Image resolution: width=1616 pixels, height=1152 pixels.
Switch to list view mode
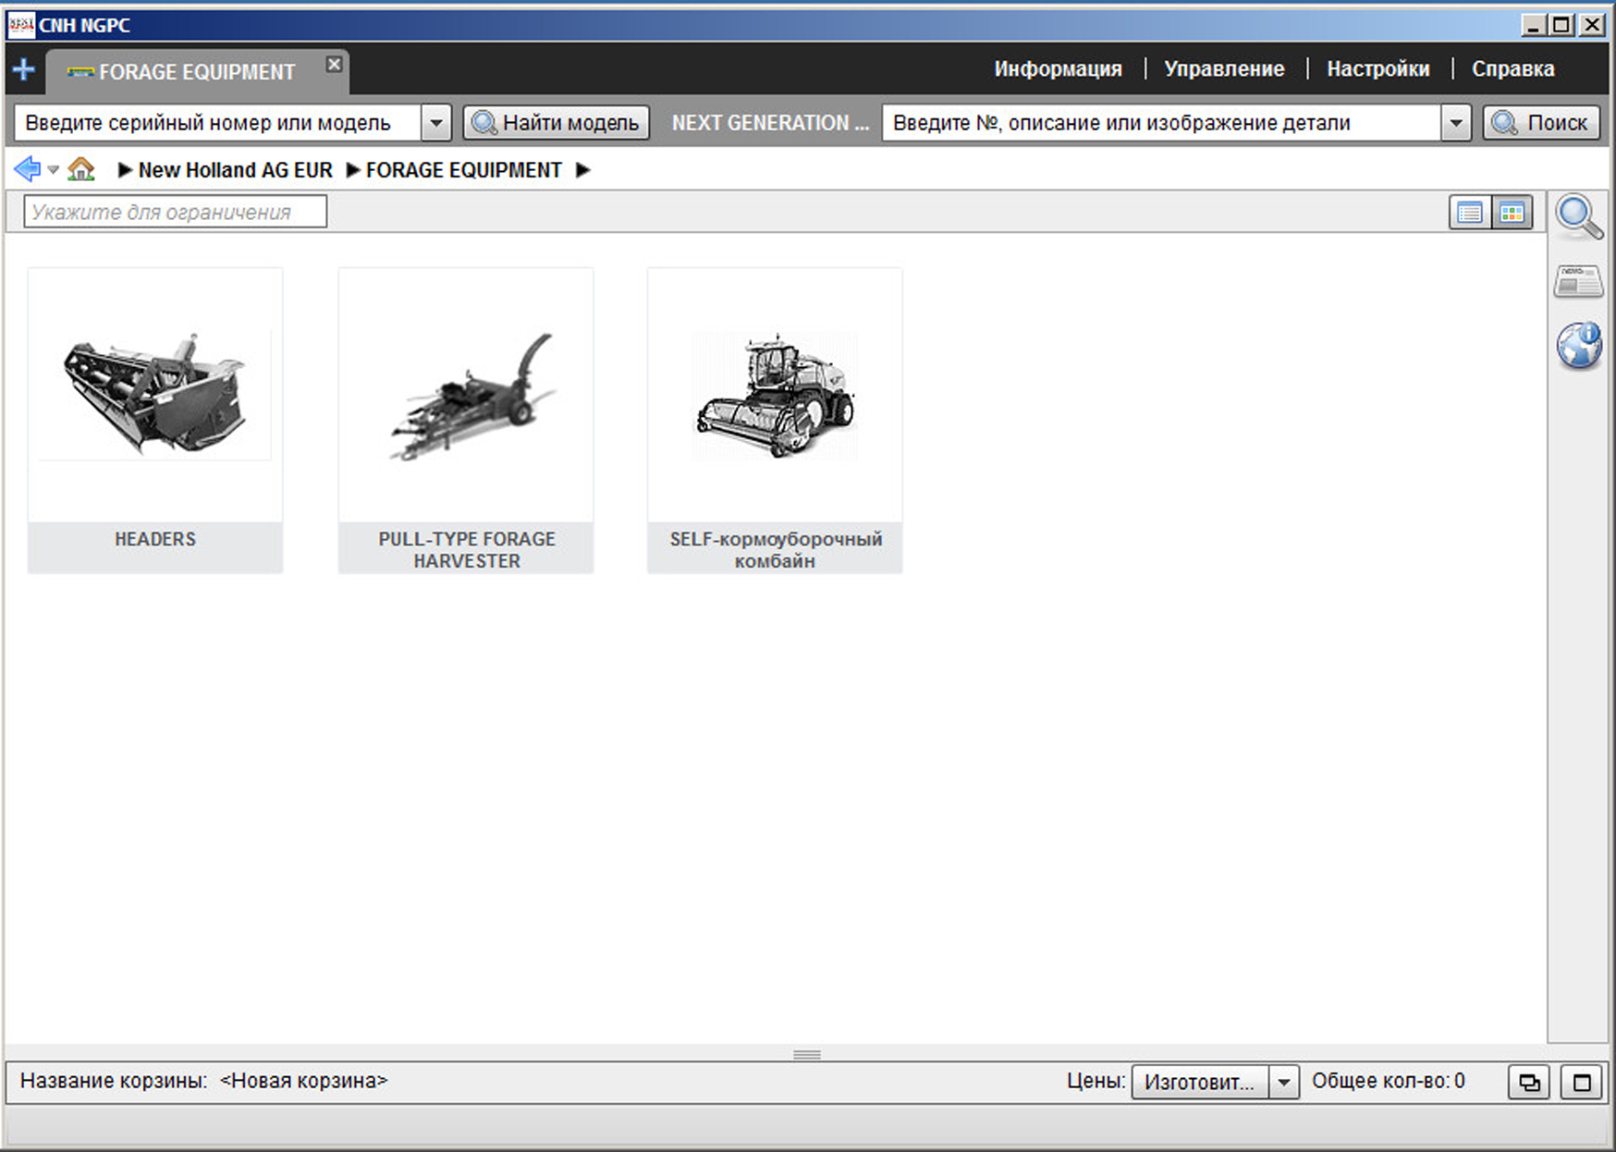pos(1469,213)
